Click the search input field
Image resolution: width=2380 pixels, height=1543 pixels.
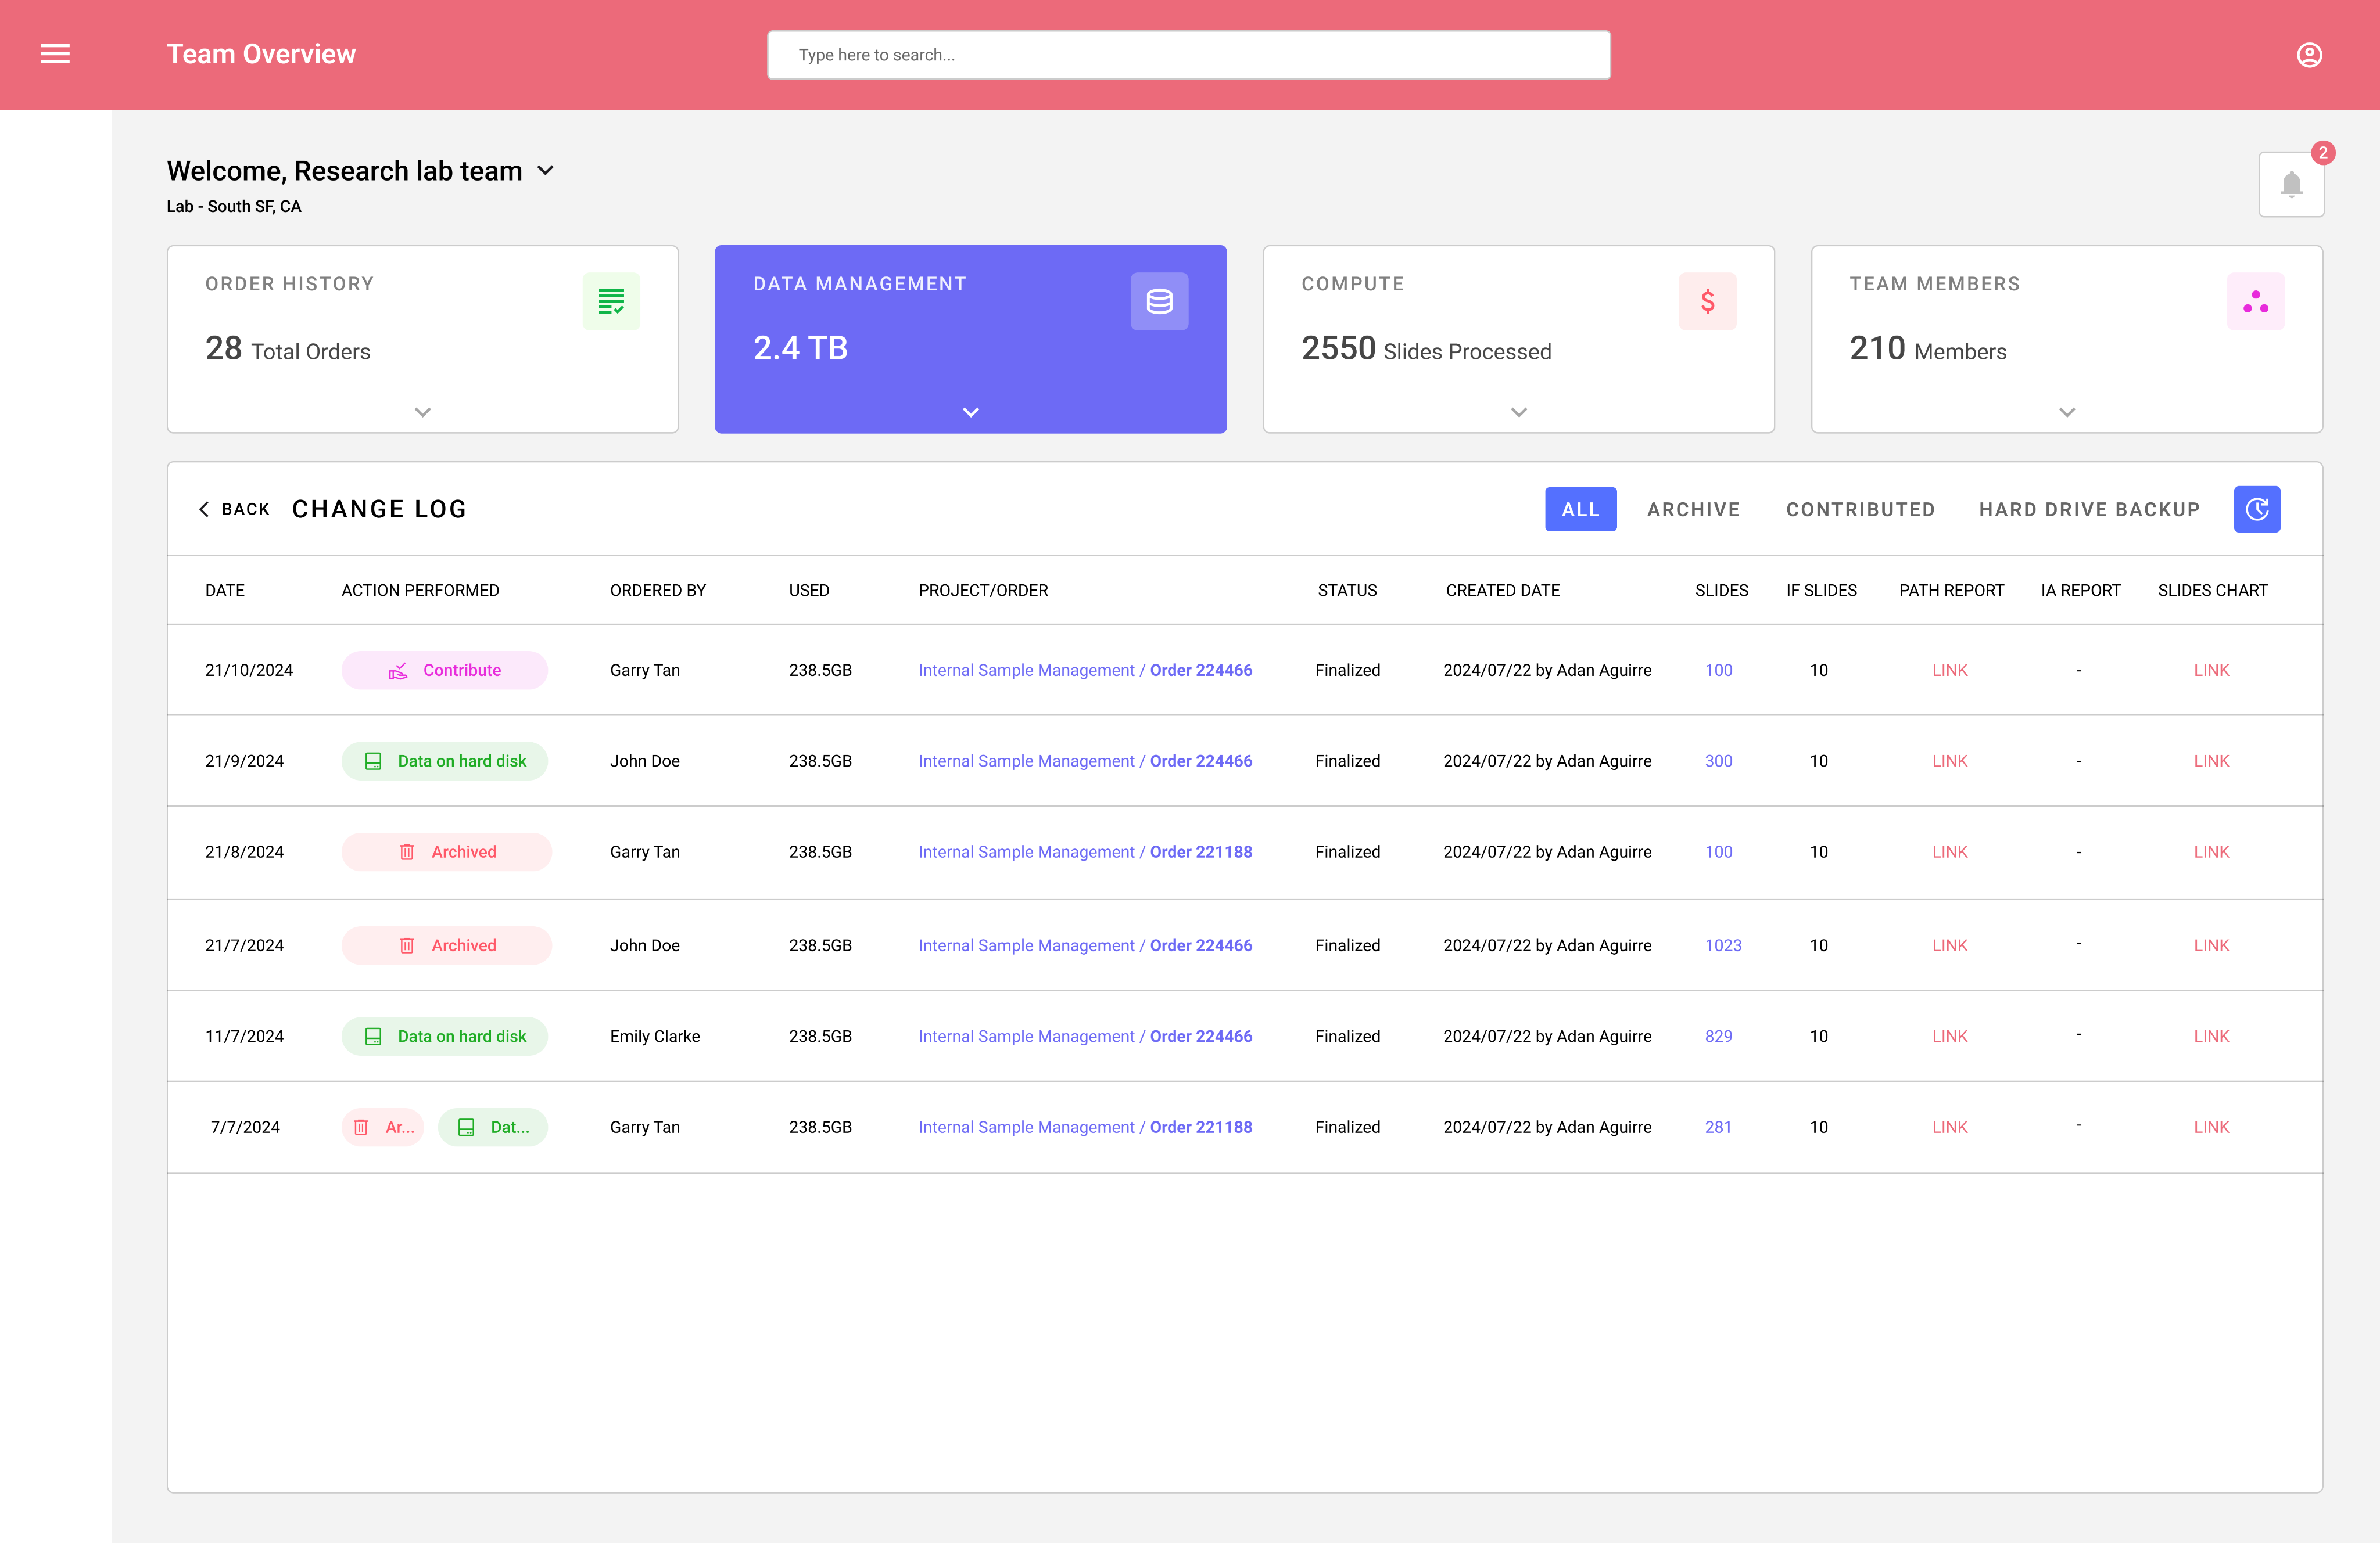point(1188,55)
